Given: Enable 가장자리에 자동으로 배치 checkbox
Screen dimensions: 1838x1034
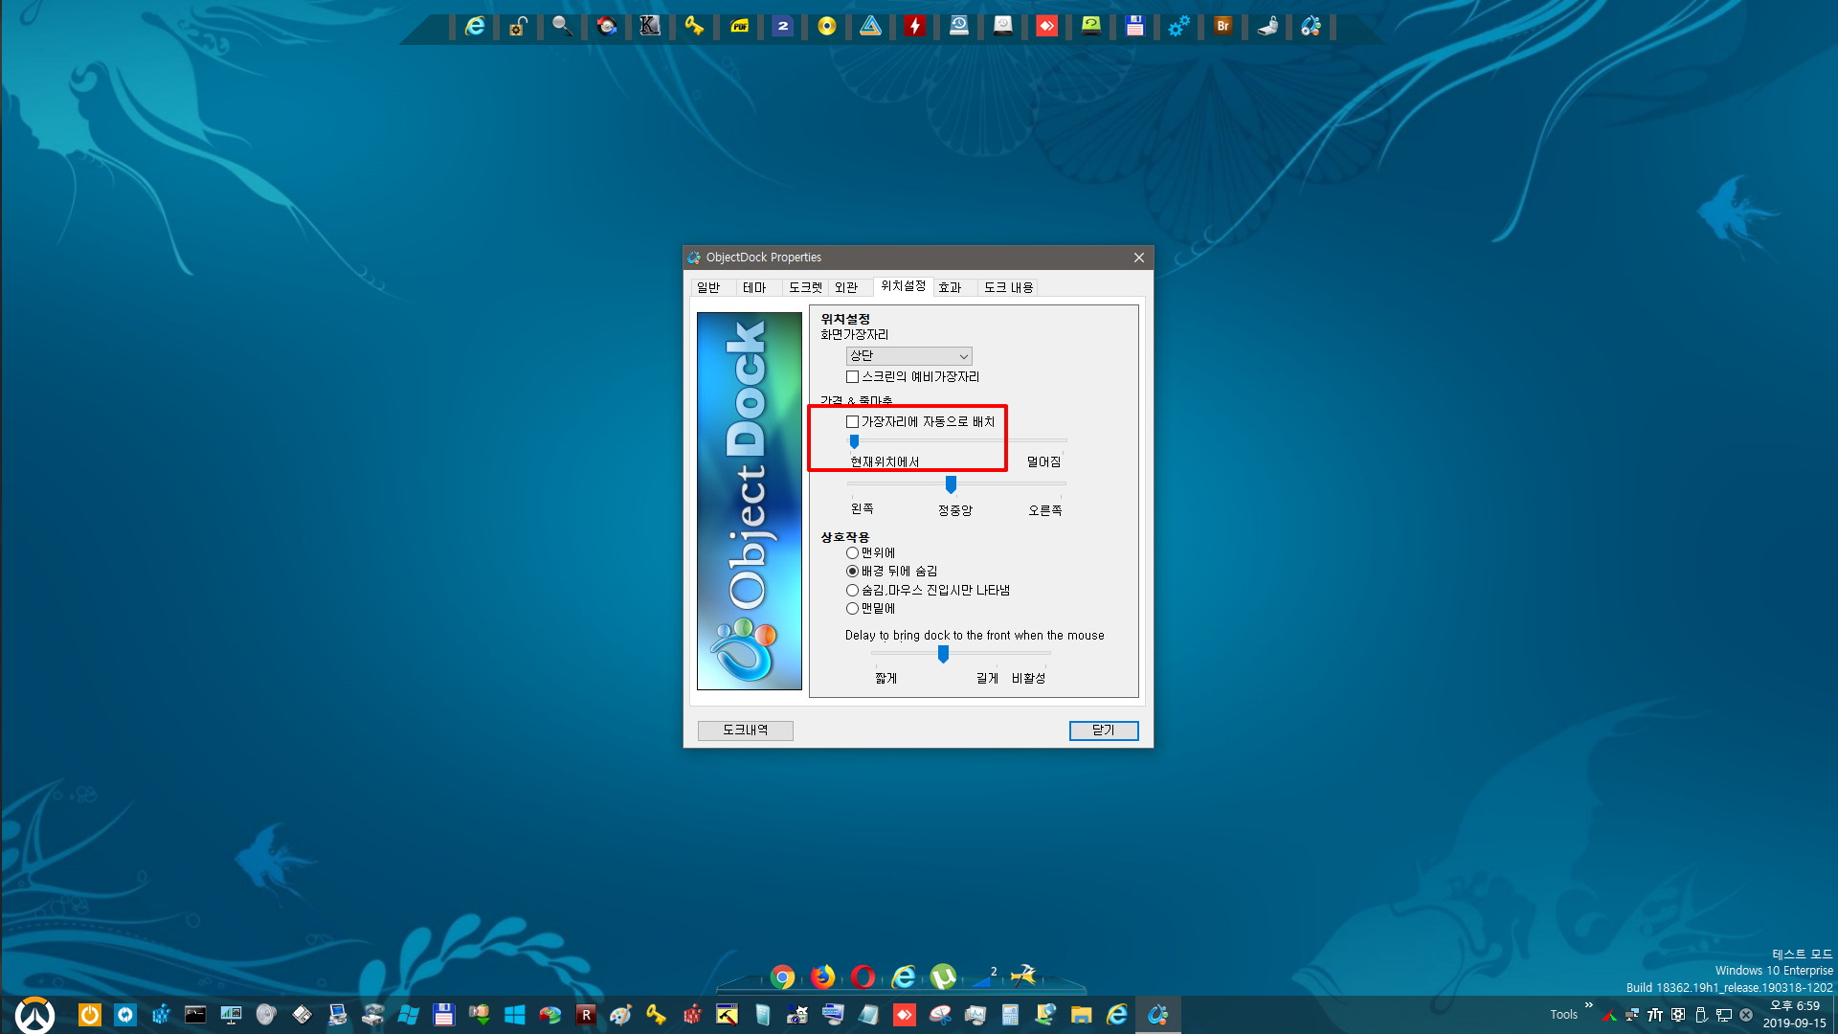Looking at the screenshot, I should (x=852, y=422).
